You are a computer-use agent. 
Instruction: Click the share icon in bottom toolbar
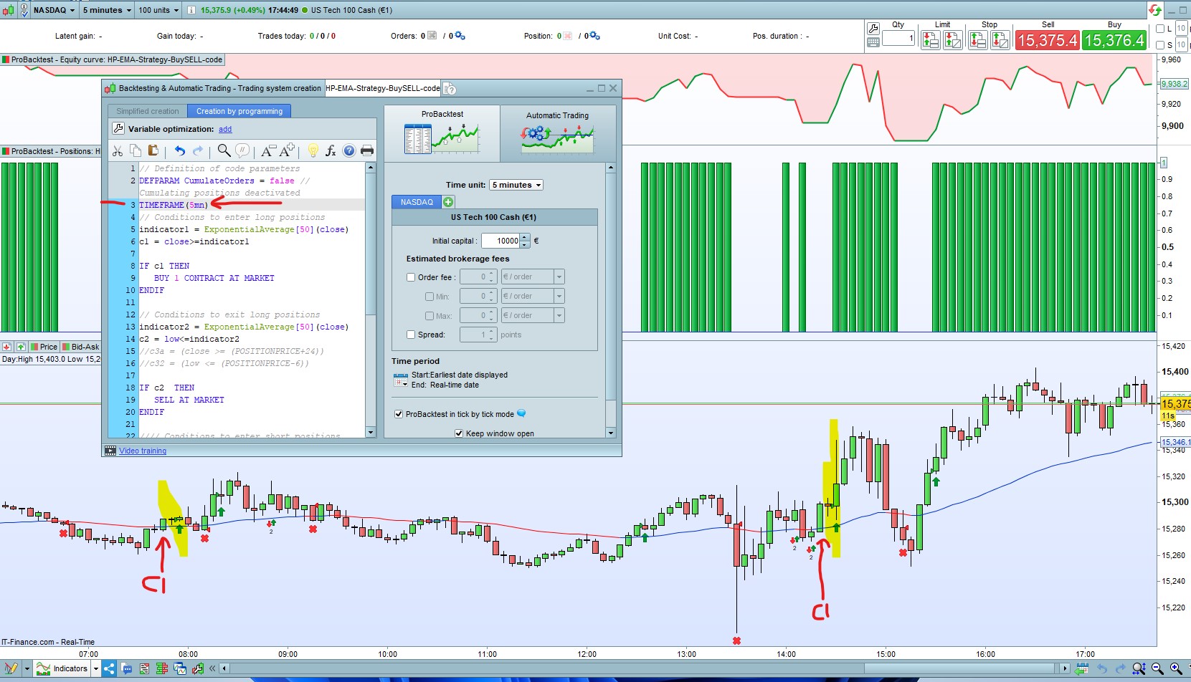coord(109,669)
